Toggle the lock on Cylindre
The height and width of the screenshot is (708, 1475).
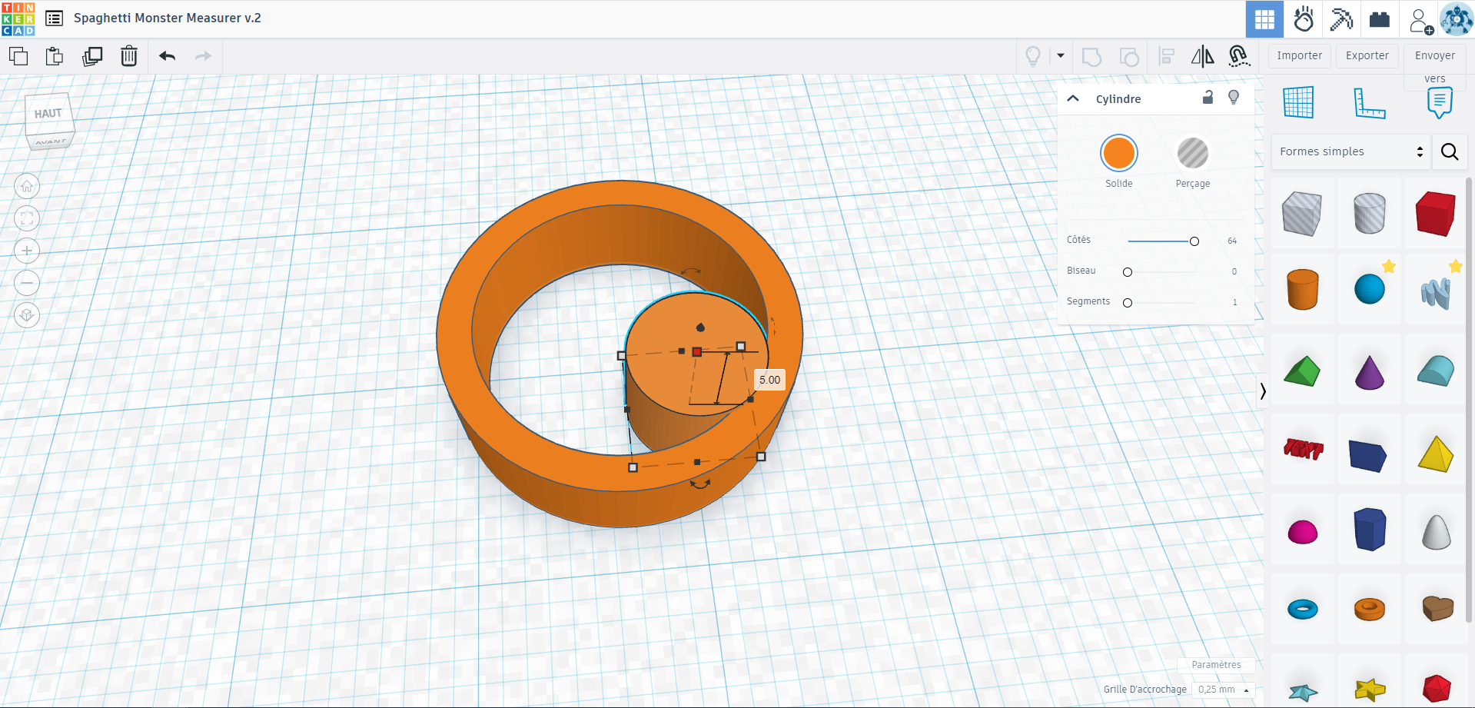click(x=1208, y=97)
